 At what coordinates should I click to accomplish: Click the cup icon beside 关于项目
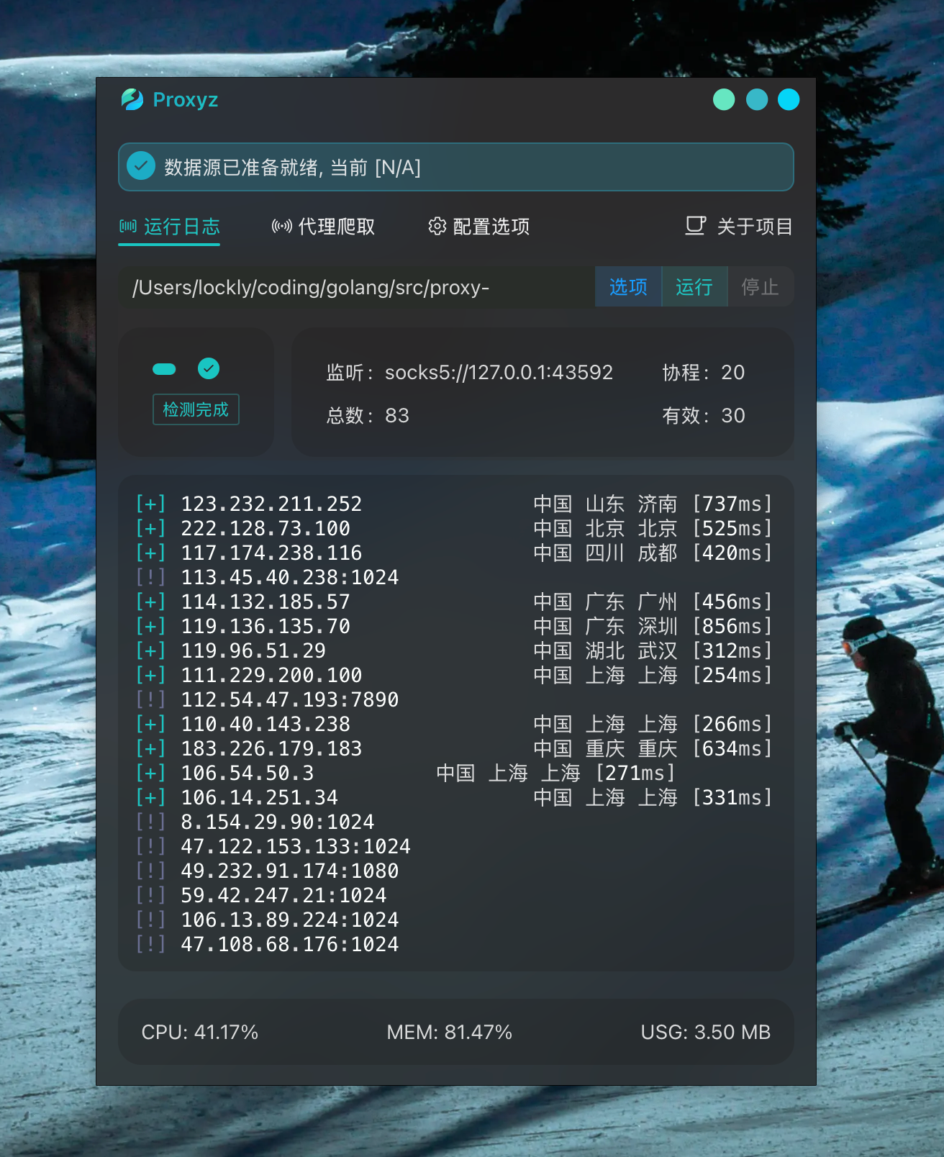click(x=696, y=226)
